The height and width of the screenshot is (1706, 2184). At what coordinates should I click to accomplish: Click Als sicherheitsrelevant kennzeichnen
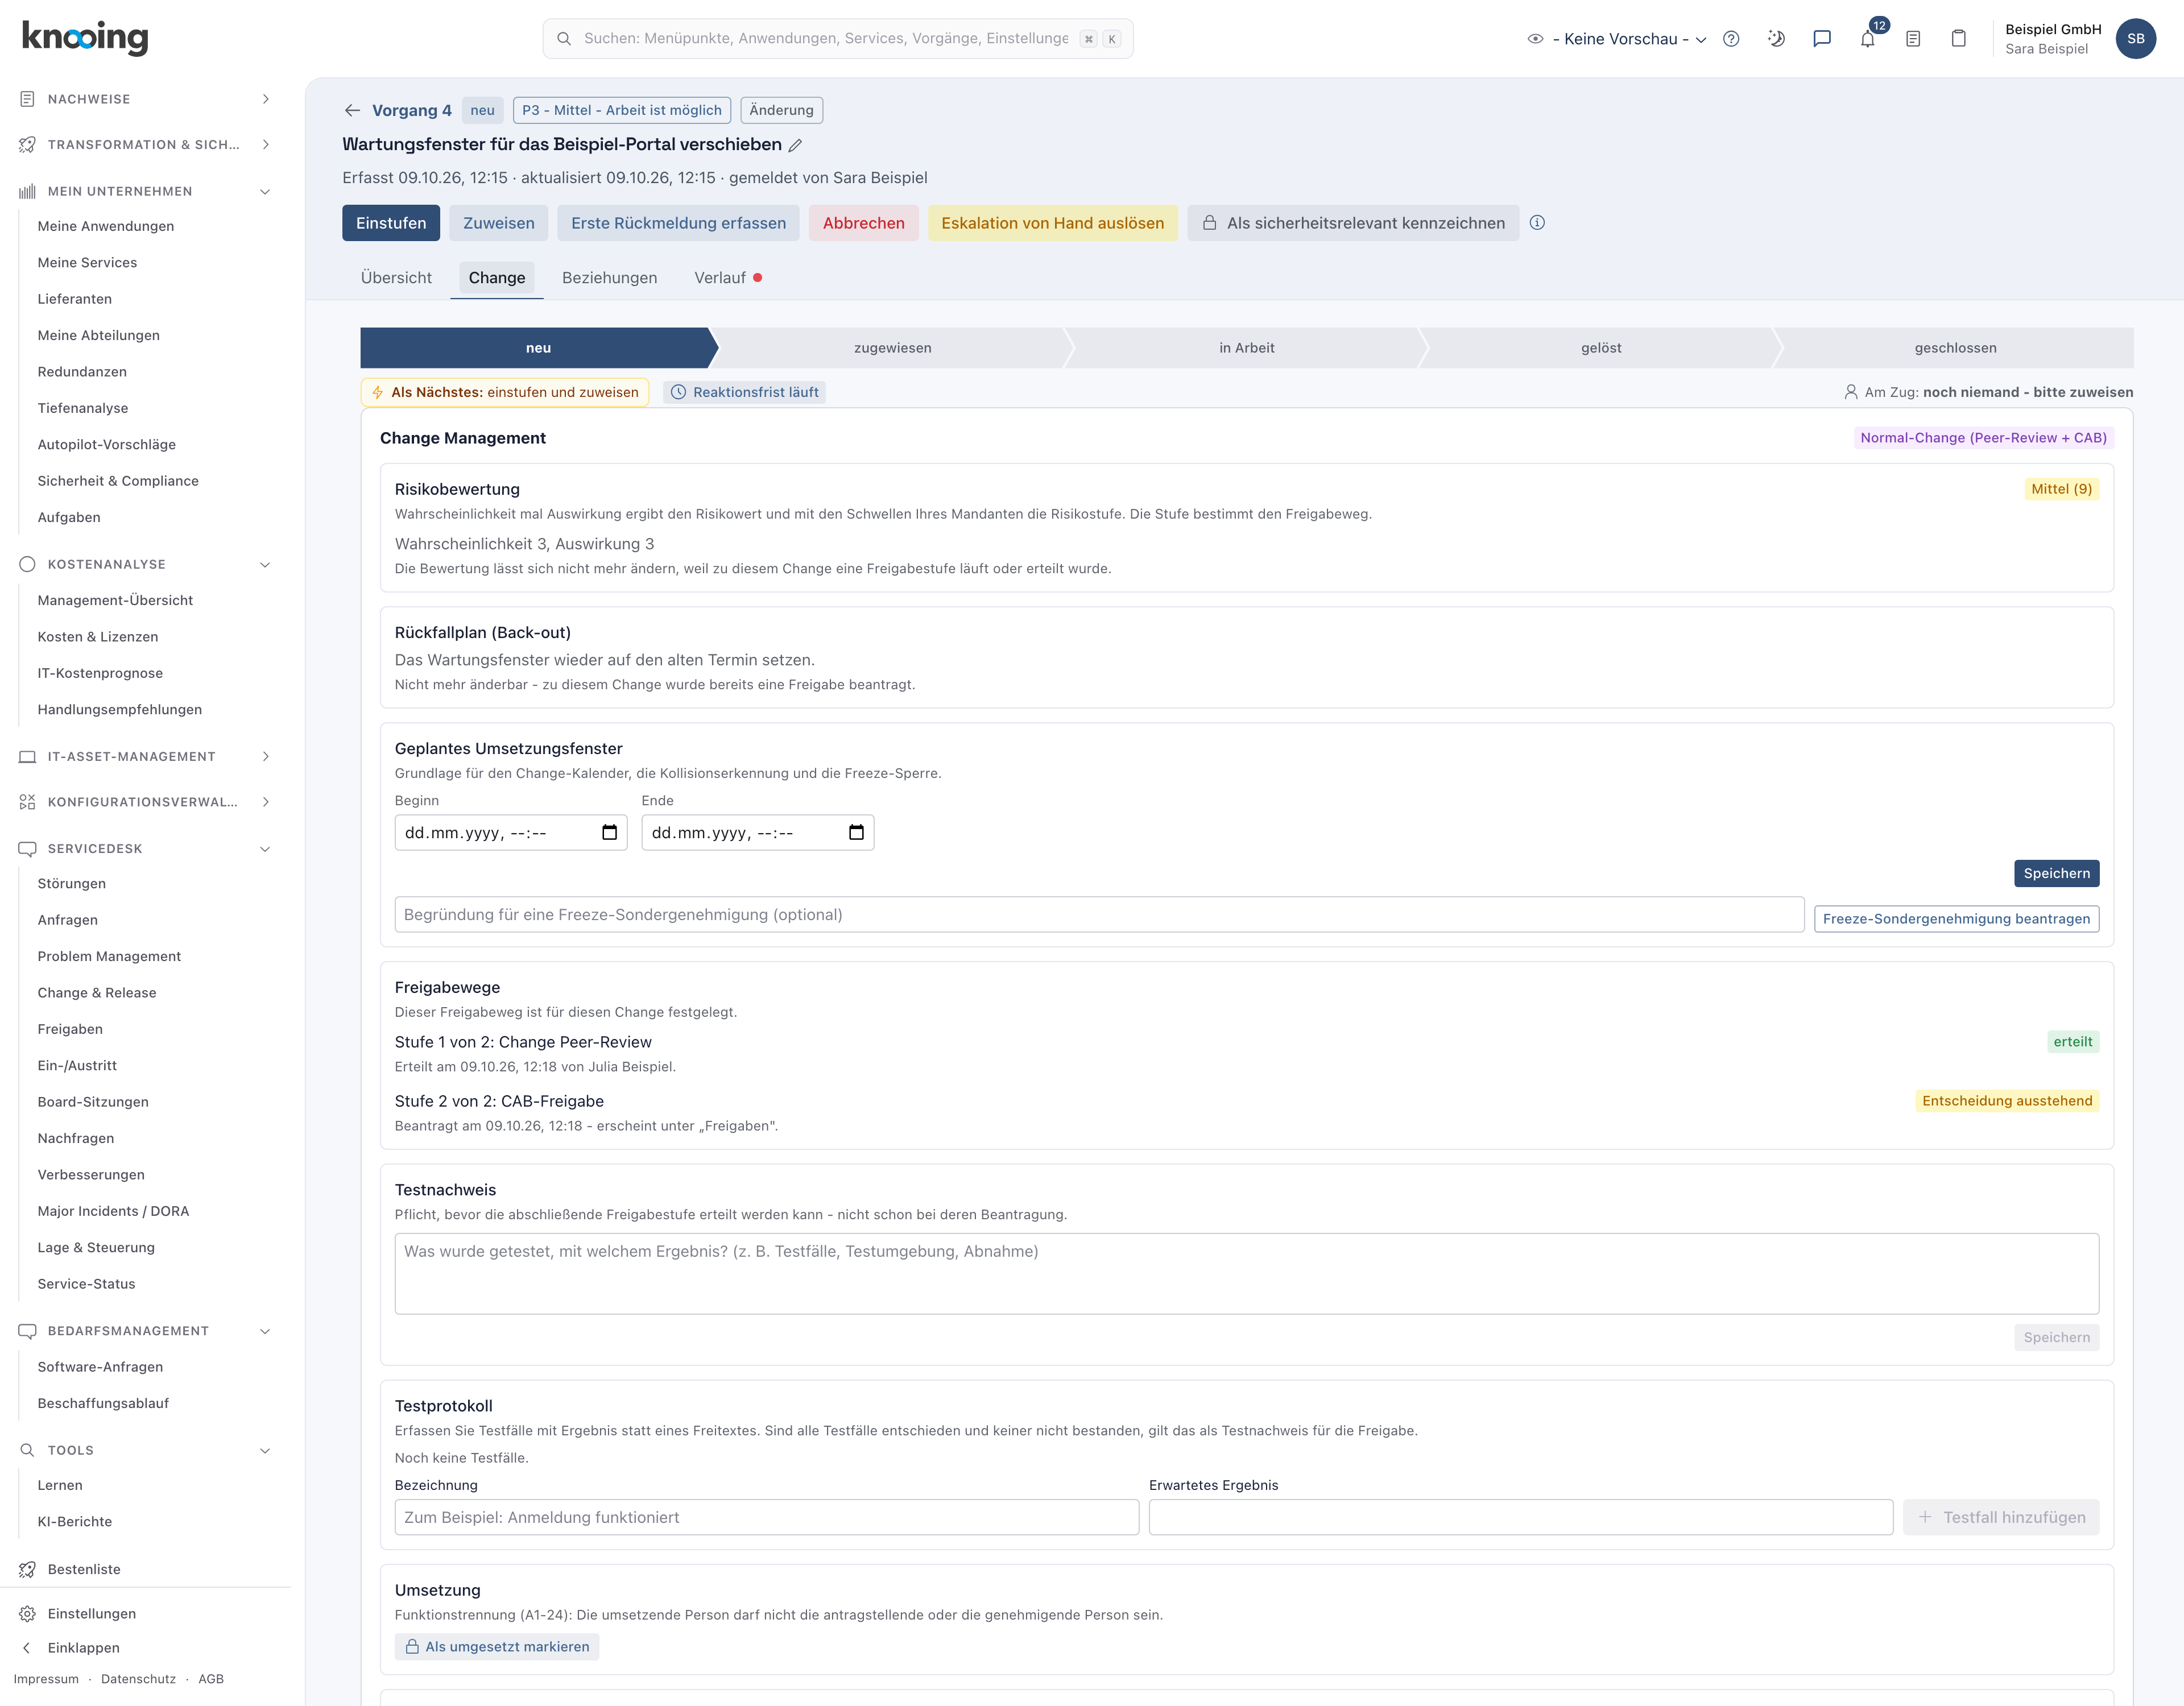[1353, 223]
